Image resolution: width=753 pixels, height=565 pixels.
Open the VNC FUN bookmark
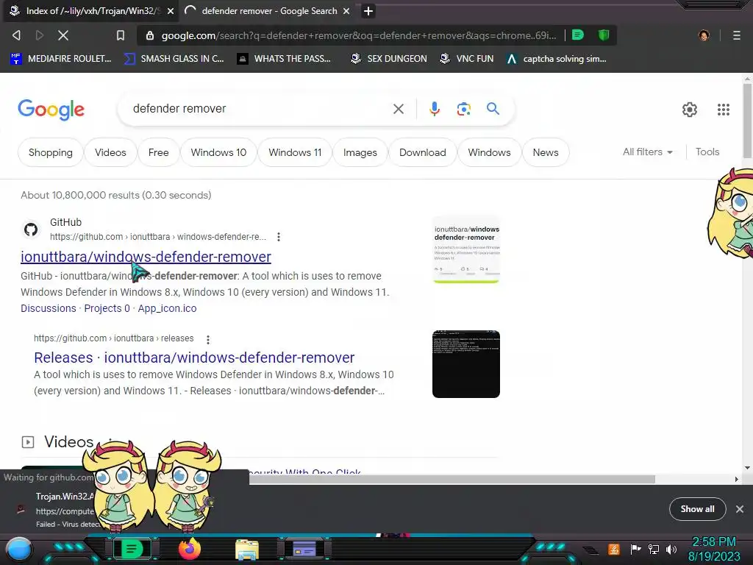467,59
